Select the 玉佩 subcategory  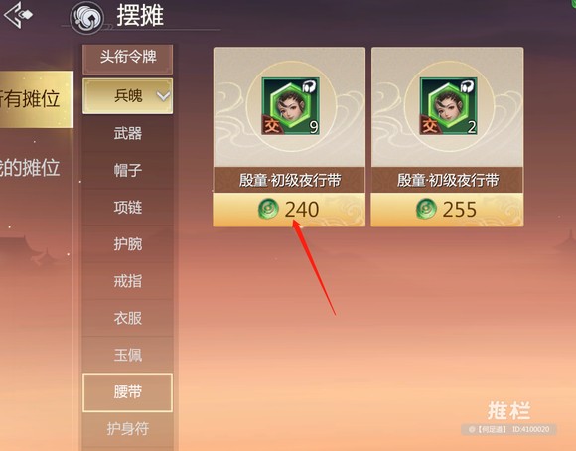pyautogui.click(x=128, y=355)
